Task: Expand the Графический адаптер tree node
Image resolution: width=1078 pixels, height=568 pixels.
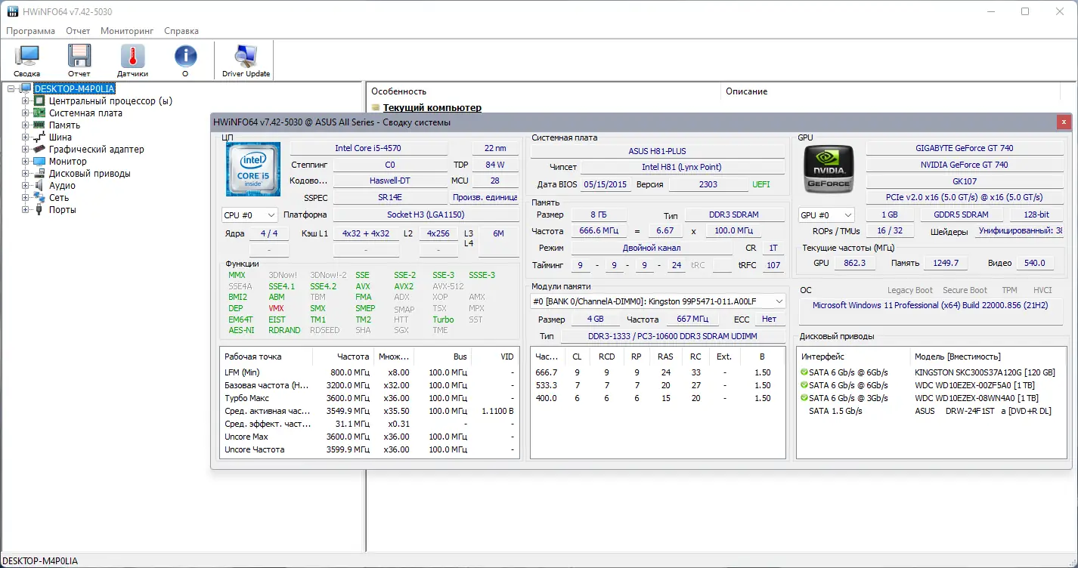Action: [x=25, y=149]
